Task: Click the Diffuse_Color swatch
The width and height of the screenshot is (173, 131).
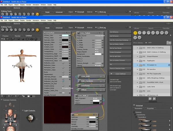Action: pyautogui.click(x=65, y=35)
